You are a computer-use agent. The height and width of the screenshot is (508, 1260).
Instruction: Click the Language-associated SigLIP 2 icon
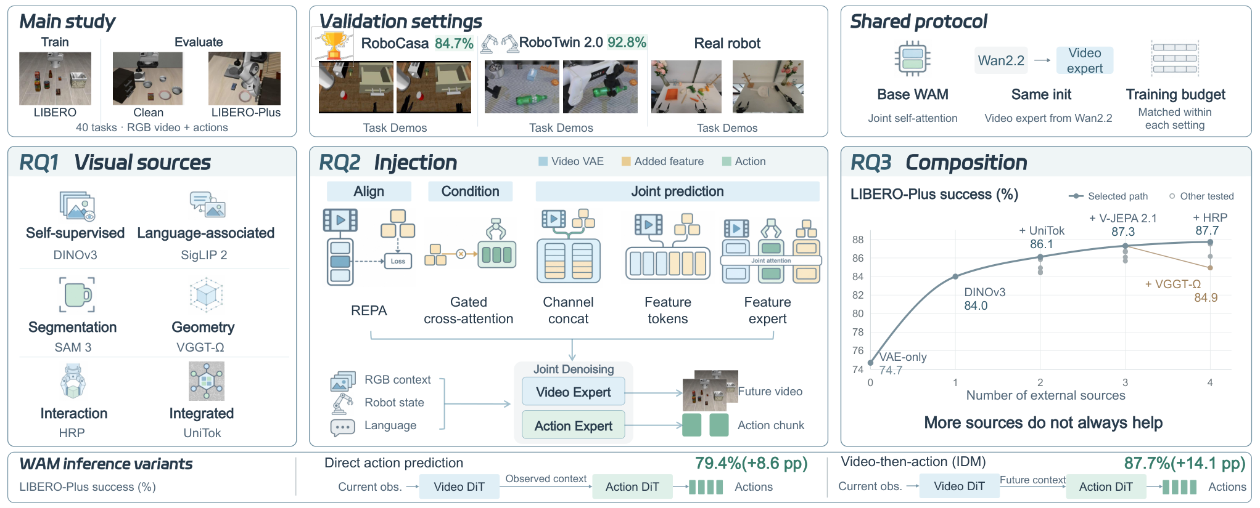pos(208,205)
